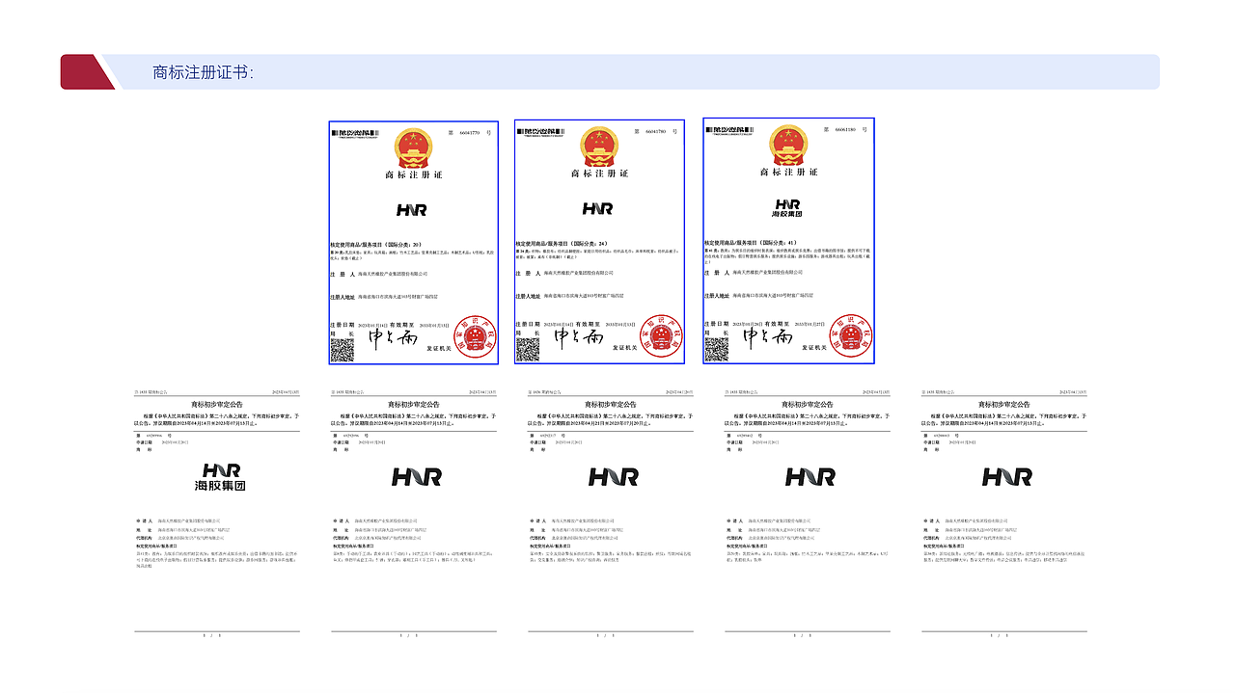
Task: Click the QR code on certificate 66061180
Action: point(716,348)
